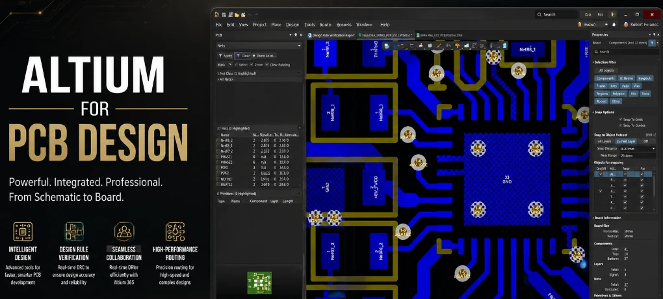Click the Search field in the title bar
This screenshot has height=299, width=663.
point(556,14)
